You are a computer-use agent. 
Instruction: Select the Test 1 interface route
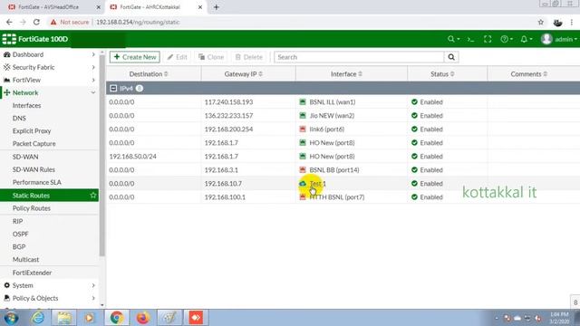[318, 184]
